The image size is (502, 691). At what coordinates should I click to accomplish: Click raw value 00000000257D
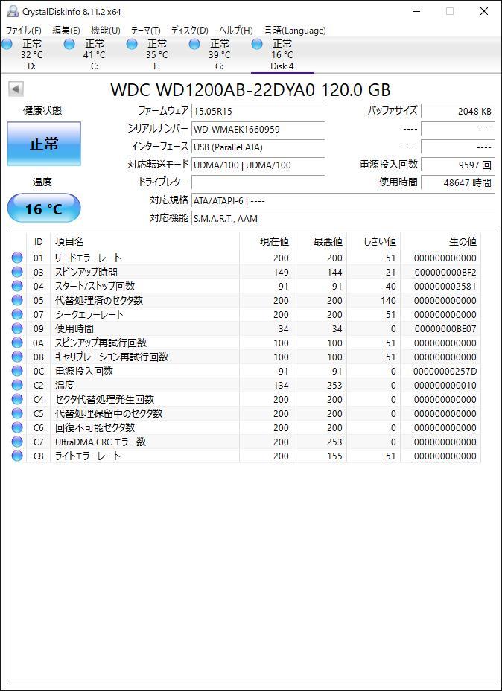(445, 371)
